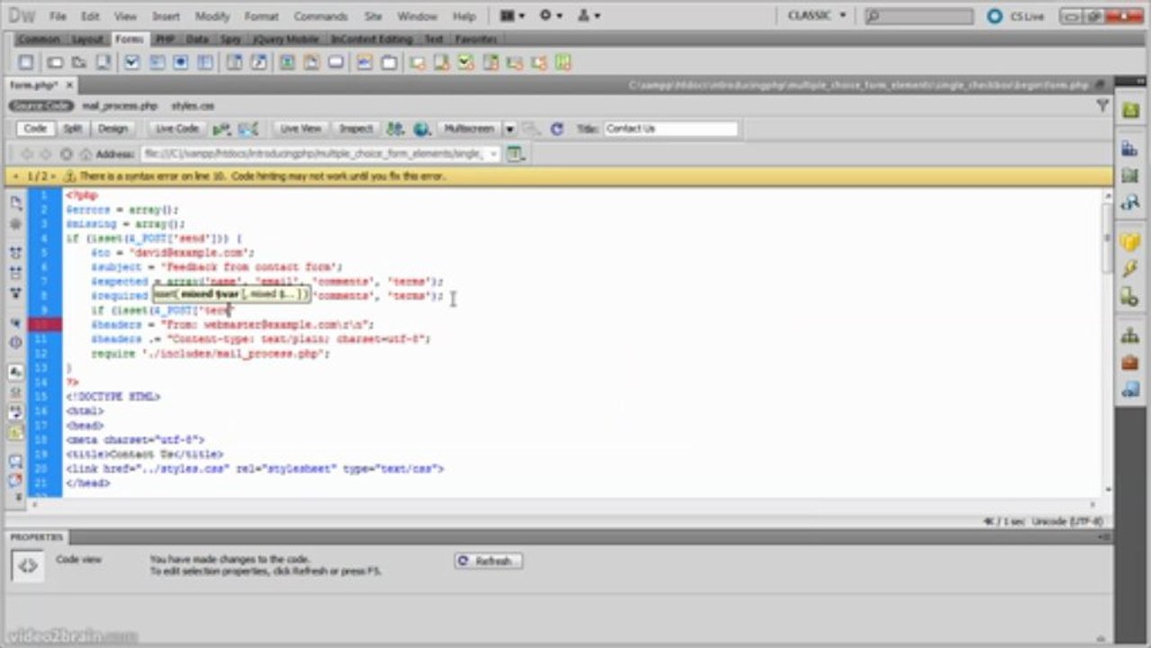Switch to Code view
The height and width of the screenshot is (648, 1151).
35,129
